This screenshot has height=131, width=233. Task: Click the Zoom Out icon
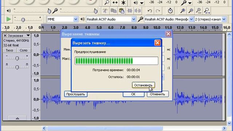click(x=191, y=11)
